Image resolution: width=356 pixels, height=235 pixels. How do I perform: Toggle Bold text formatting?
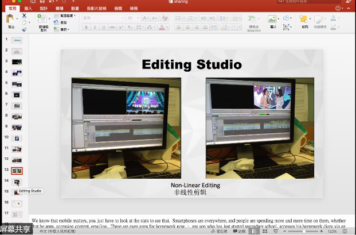87,27
